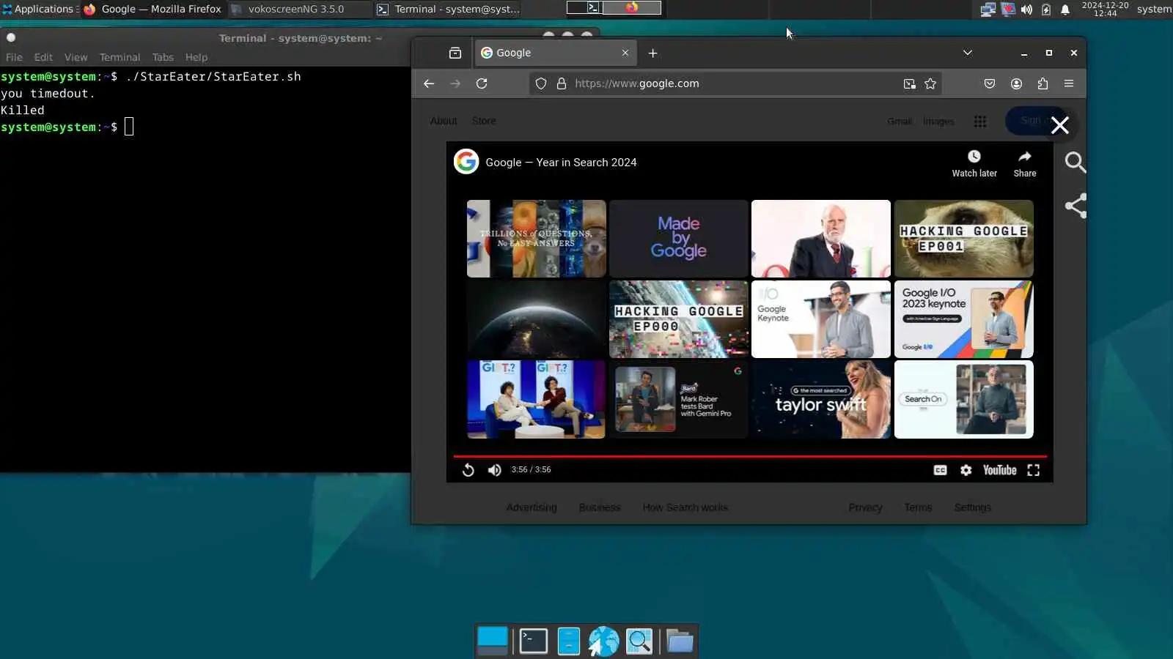The height and width of the screenshot is (659, 1173).
Task: Click the date and time clock in panel
Action: coord(1105,9)
